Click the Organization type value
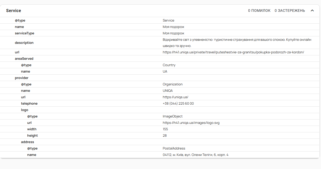This screenshot has width=321, height=169. [x=172, y=84]
